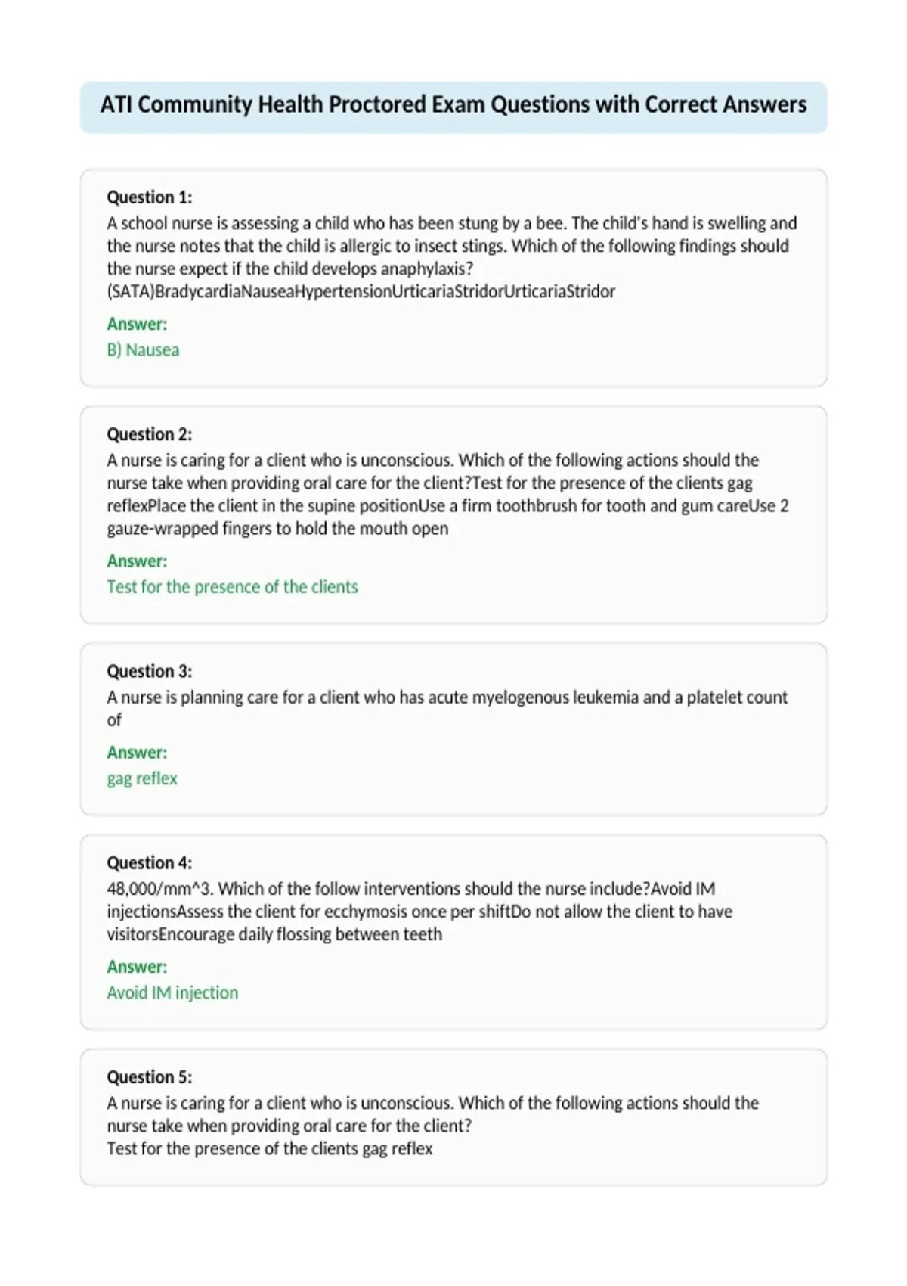Select the gag reflex answer text
The image size is (907, 1286).
coord(142,778)
